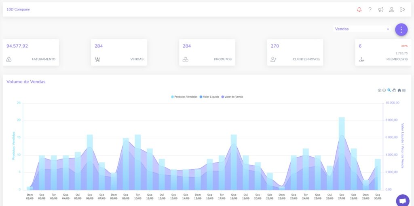Open the chat support bubble button
Screen dimensions: 414x206
pos(402,200)
